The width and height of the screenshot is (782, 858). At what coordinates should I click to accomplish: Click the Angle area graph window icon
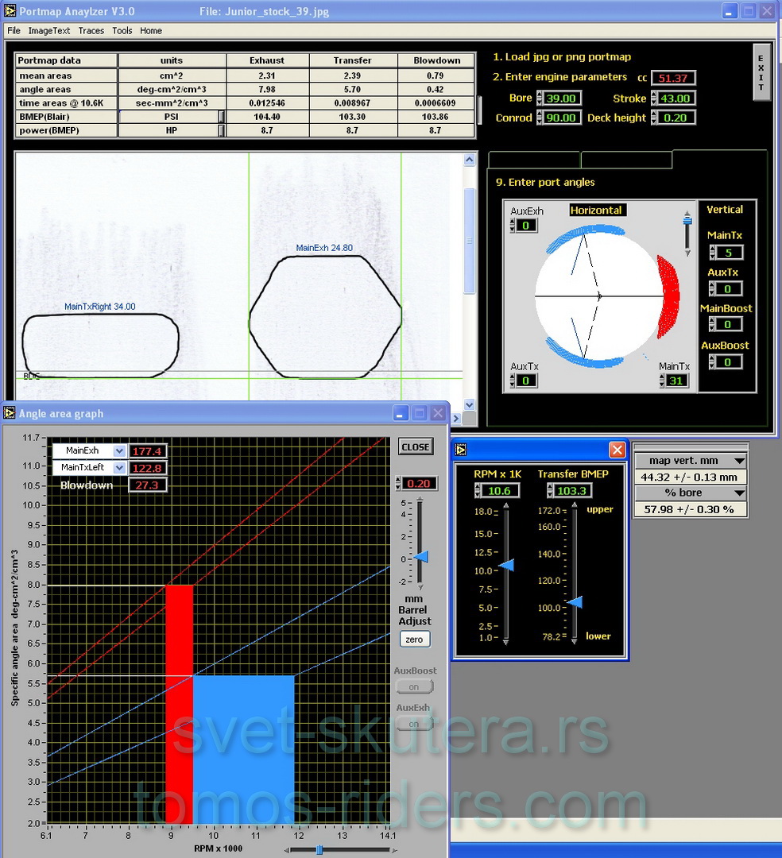point(10,413)
